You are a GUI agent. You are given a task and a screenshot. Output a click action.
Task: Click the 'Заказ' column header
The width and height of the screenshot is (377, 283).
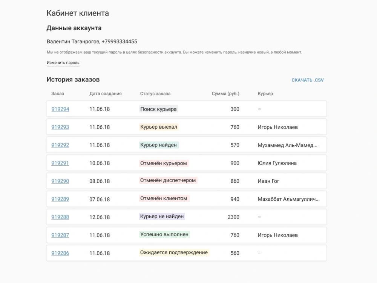[58, 94]
